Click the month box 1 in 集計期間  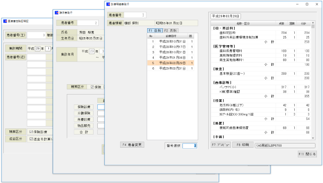pos(48,48)
